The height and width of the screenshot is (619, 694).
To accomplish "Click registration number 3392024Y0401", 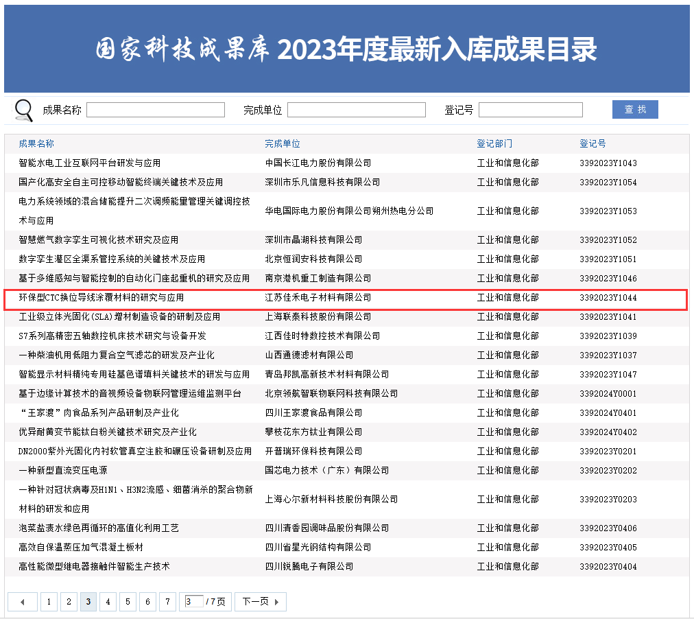I will coord(608,412).
